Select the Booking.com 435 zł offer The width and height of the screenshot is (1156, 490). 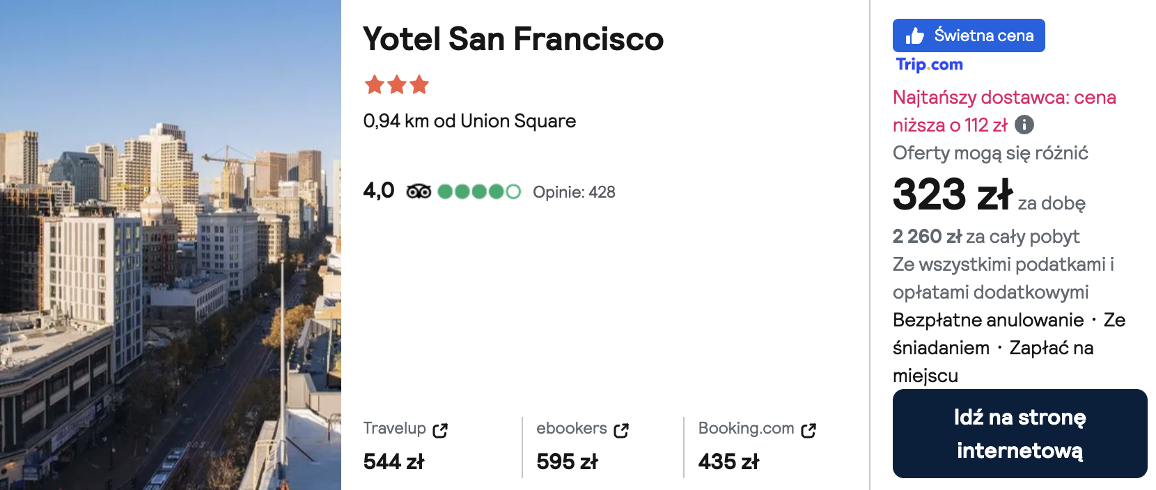point(757,445)
